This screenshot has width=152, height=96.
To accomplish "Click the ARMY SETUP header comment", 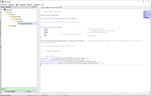I will click(50, 56).
